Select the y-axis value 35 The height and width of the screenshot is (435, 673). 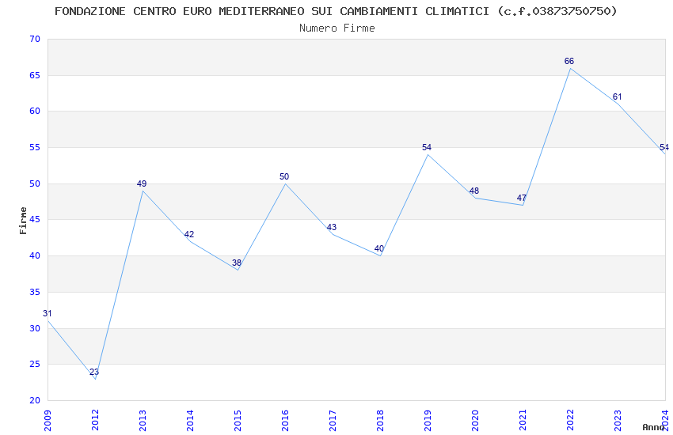[x=35, y=293]
